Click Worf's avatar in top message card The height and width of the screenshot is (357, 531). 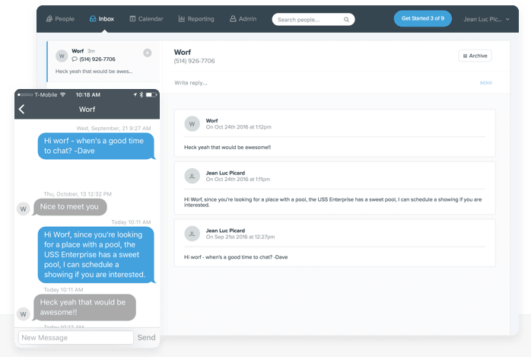pyautogui.click(x=192, y=123)
